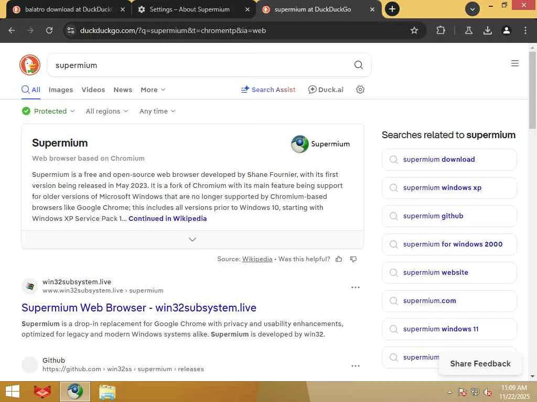Open Search Assist
The height and width of the screenshot is (402, 537).
tap(268, 90)
